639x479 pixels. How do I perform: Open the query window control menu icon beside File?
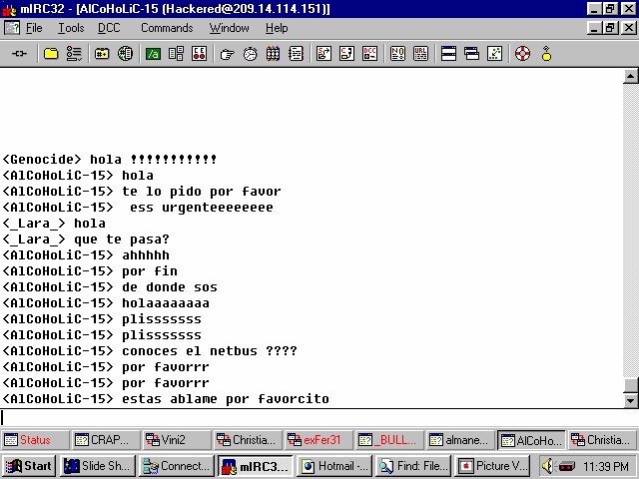pos(11,28)
